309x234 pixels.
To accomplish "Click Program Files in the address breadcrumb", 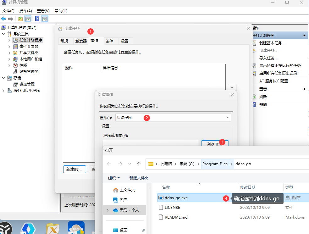I will pos(215,164).
